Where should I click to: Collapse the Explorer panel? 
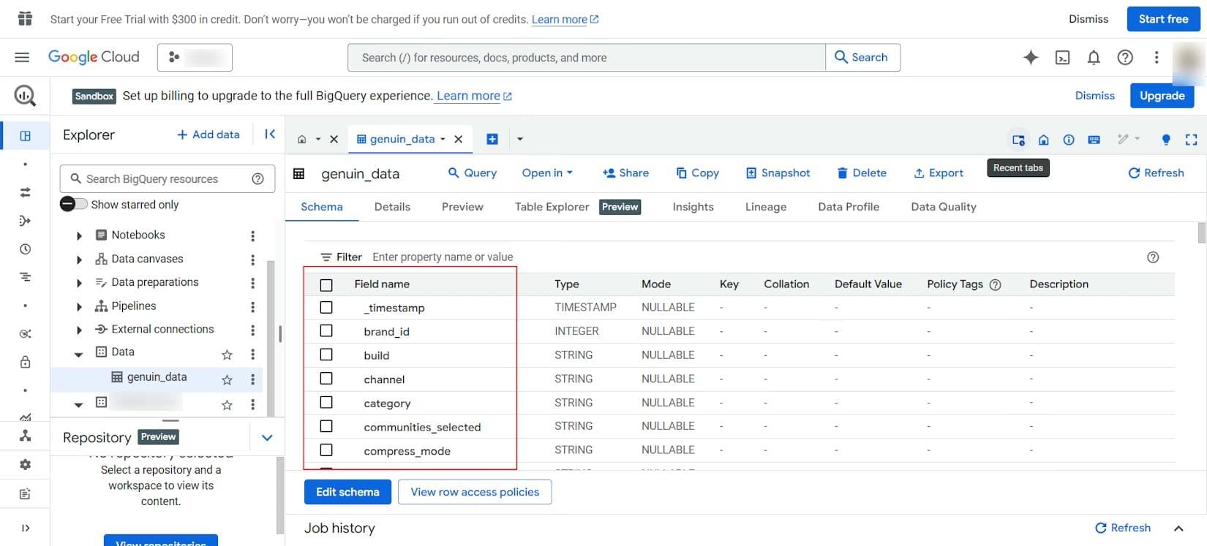270,134
